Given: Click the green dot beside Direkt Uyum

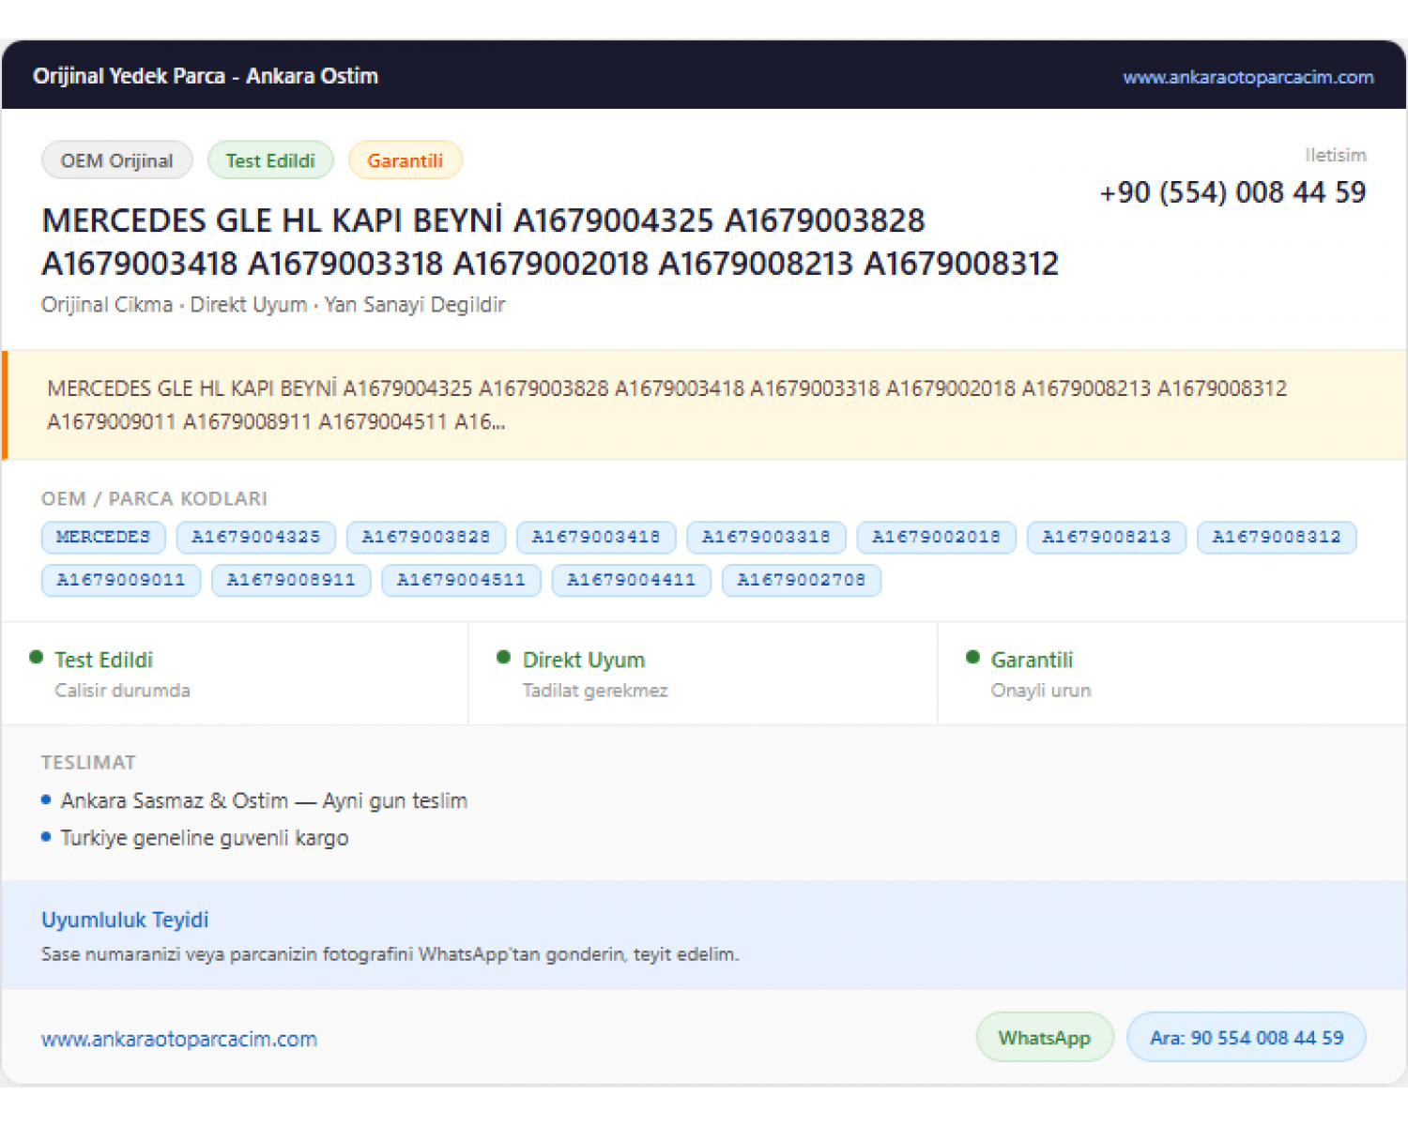Looking at the screenshot, I should [503, 657].
